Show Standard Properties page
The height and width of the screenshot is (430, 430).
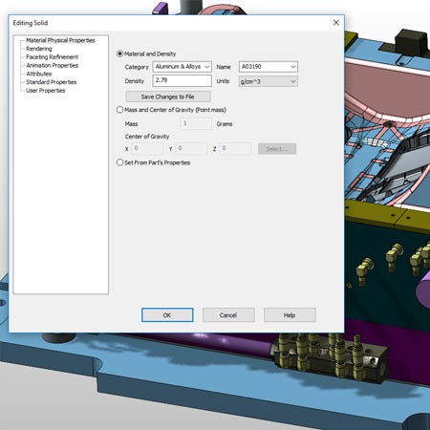click(52, 82)
